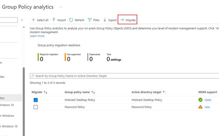The width and height of the screenshot is (219, 136).
Task: Click the Not supported count
Action: pos(68,59)
